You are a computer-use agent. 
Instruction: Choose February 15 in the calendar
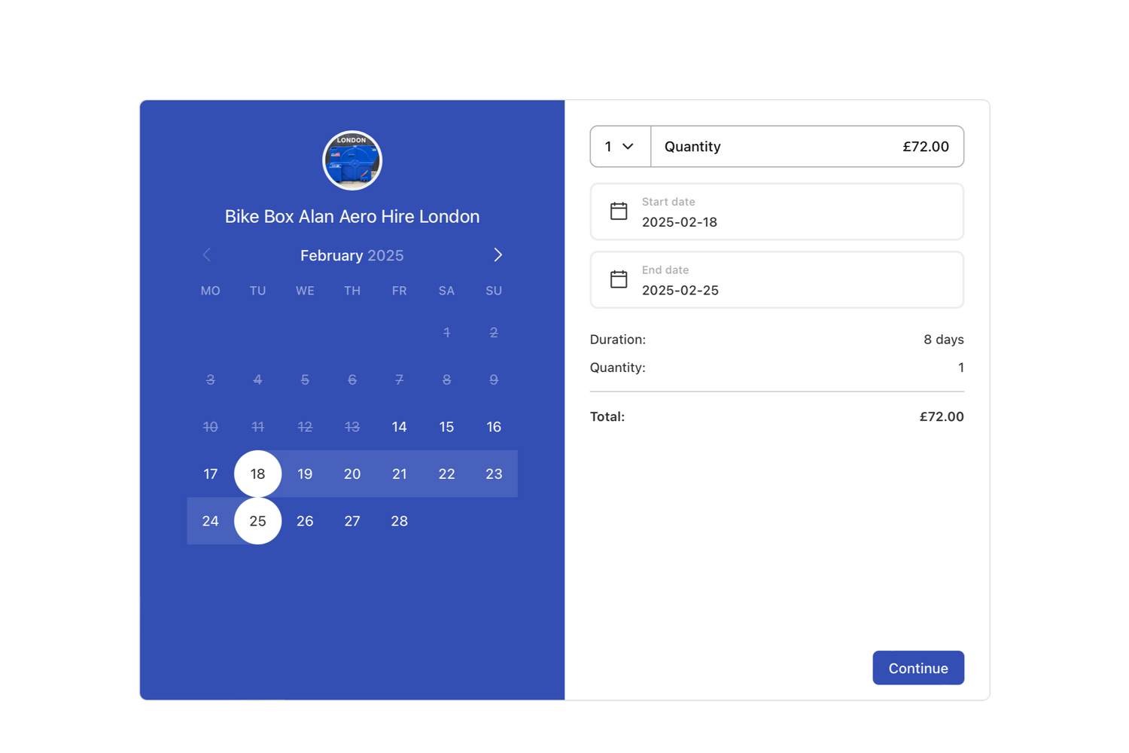point(446,427)
